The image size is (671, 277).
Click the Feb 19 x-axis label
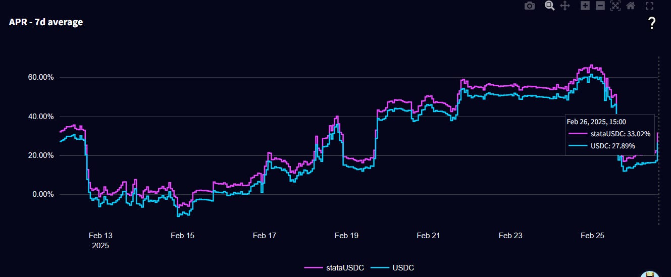coord(346,236)
